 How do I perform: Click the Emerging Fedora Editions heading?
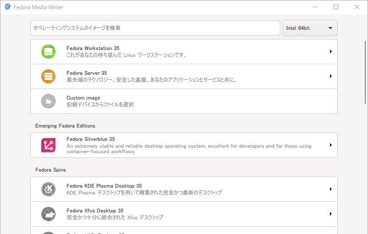[65, 126]
